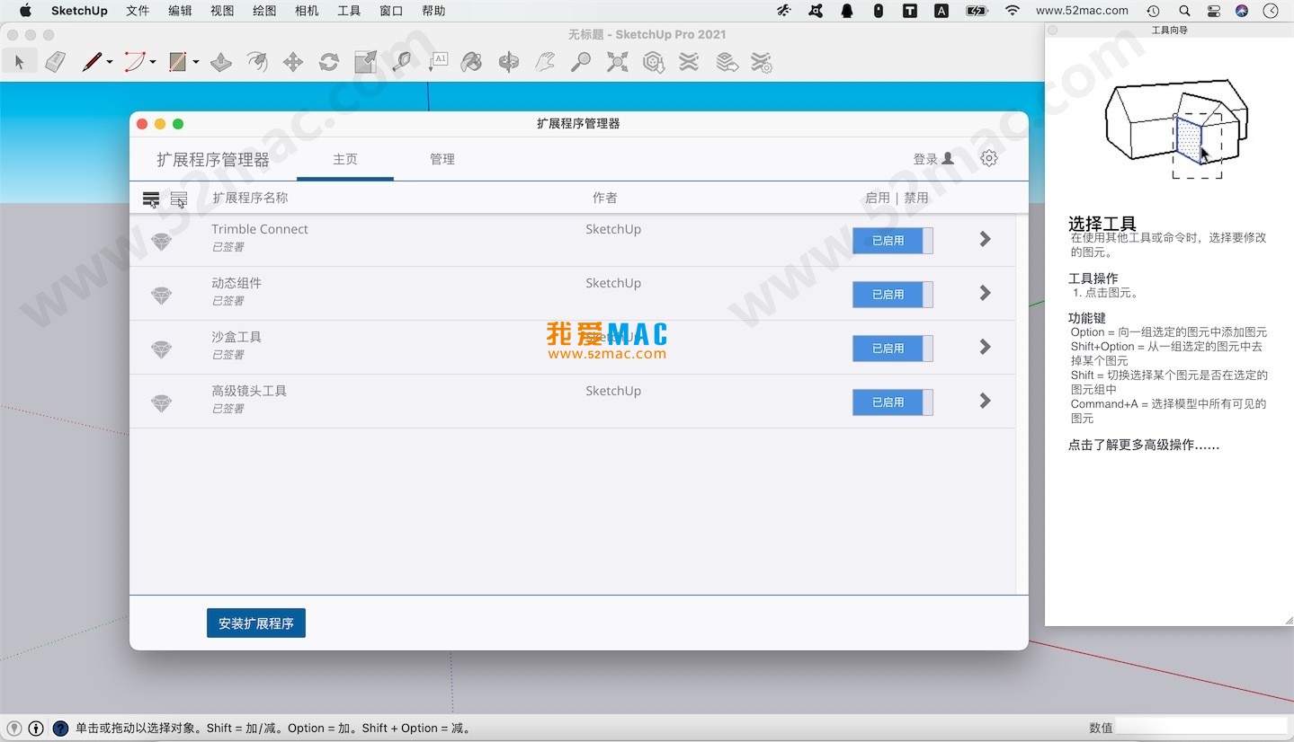
Task: Toggle the 动态组件 enabled switch
Action: tap(892, 295)
